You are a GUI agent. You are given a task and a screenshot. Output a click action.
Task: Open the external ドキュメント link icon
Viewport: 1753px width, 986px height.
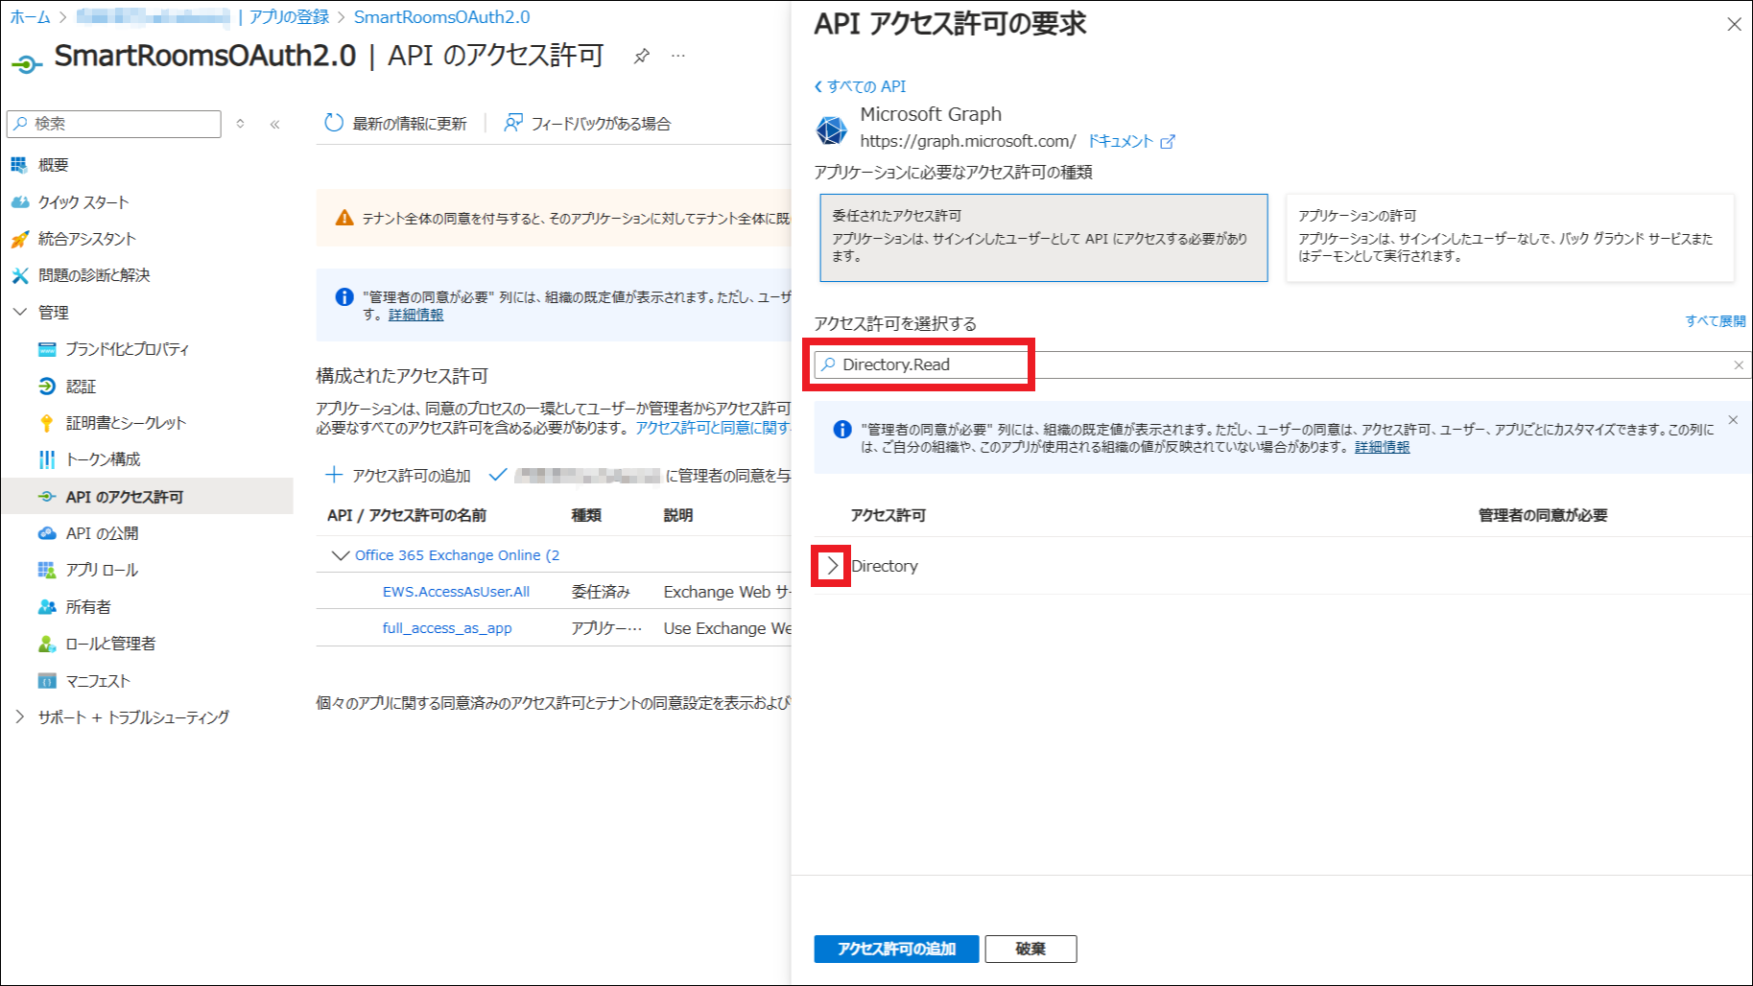(x=1168, y=142)
